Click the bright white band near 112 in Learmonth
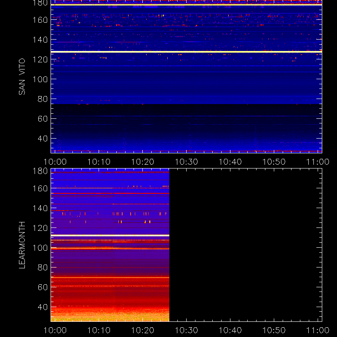 (110, 235)
